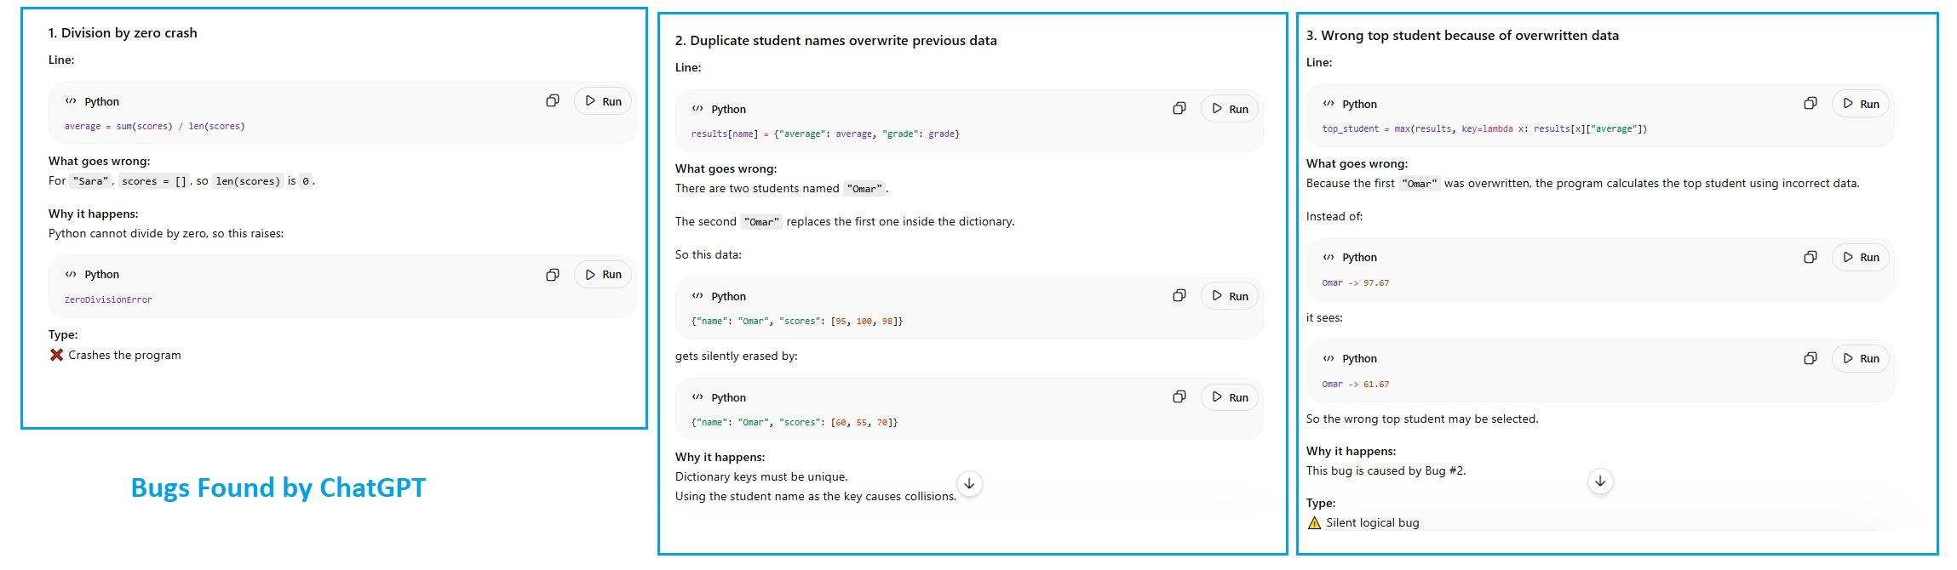Click heading '2. Duplicate student names overwrite previous data'
The width and height of the screenshot is (1957, 570).
835,41
